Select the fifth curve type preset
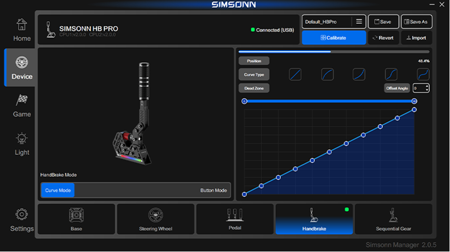The height and width of the screenshot is (252, 450). pos(423,74)
